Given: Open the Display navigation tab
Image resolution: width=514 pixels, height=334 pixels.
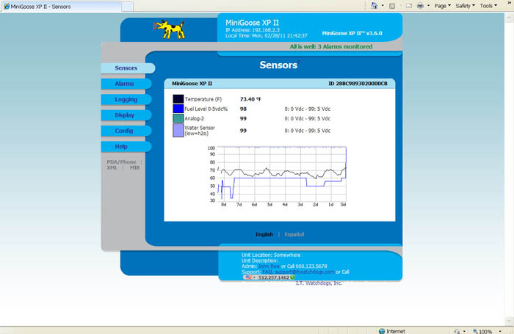Looking at the screenshot, I should point(125,115).
